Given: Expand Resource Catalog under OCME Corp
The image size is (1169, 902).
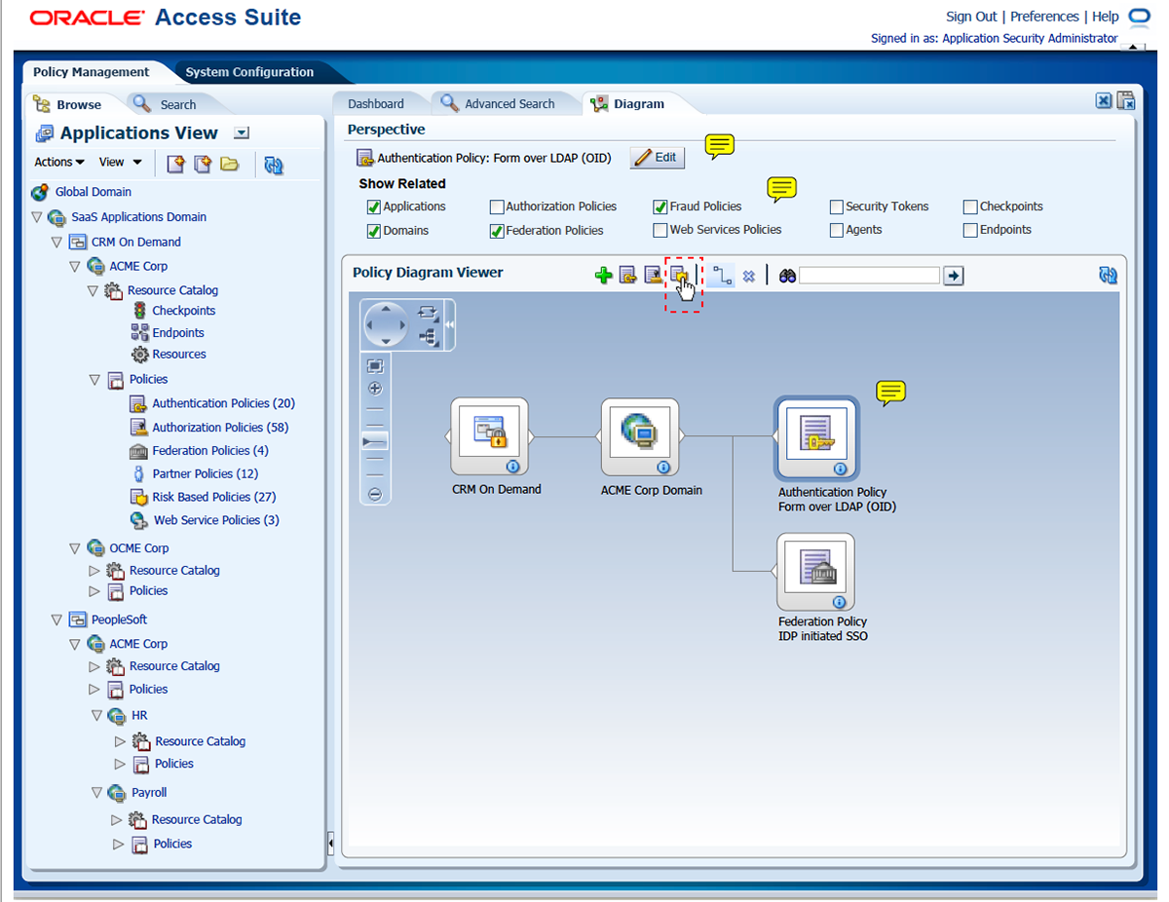Looking at the screenshot, I should click(x=94, y=571).
